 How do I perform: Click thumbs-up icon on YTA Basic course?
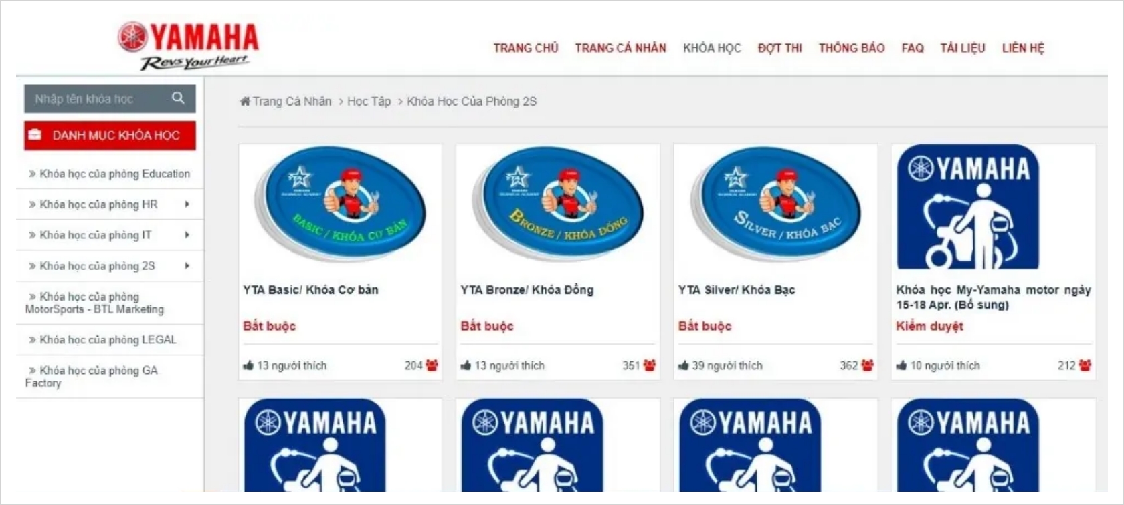pos(248,365)
